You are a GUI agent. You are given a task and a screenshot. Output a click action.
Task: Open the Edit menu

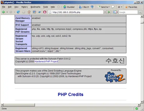point(10,7)
